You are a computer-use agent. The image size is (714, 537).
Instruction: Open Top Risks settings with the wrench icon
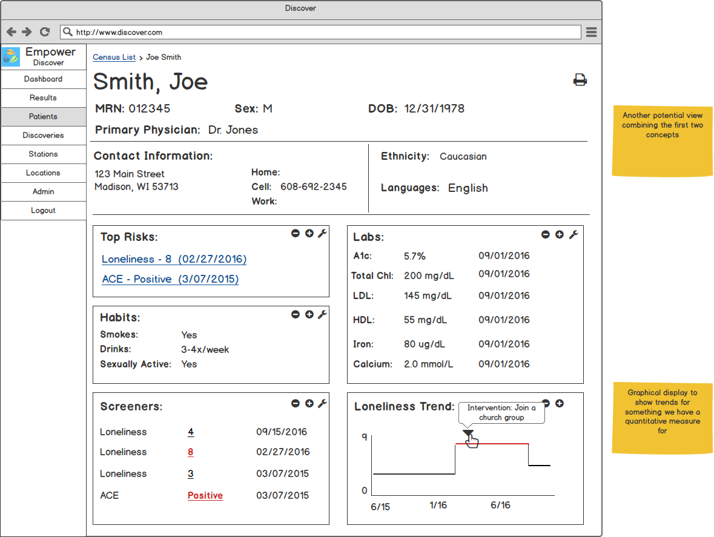click(x=322, y=233)
